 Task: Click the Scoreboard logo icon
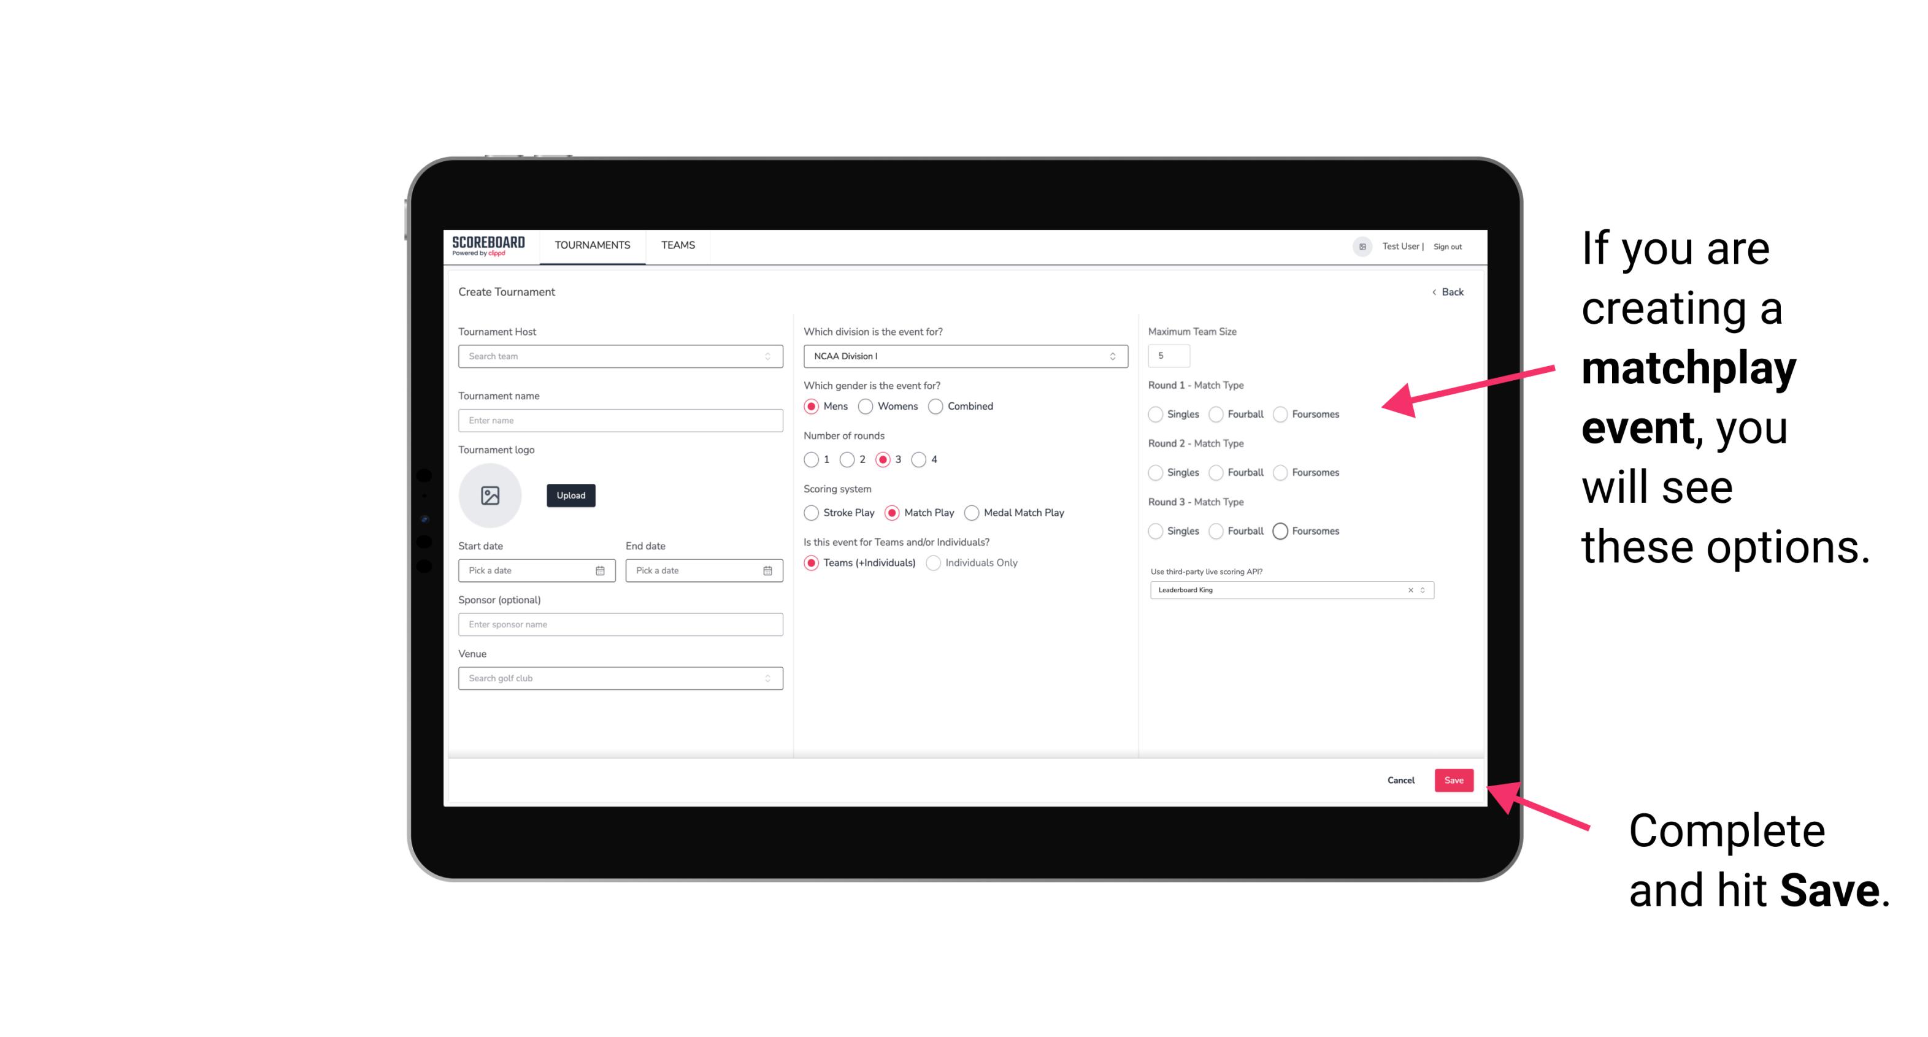(x=490, y=247)
